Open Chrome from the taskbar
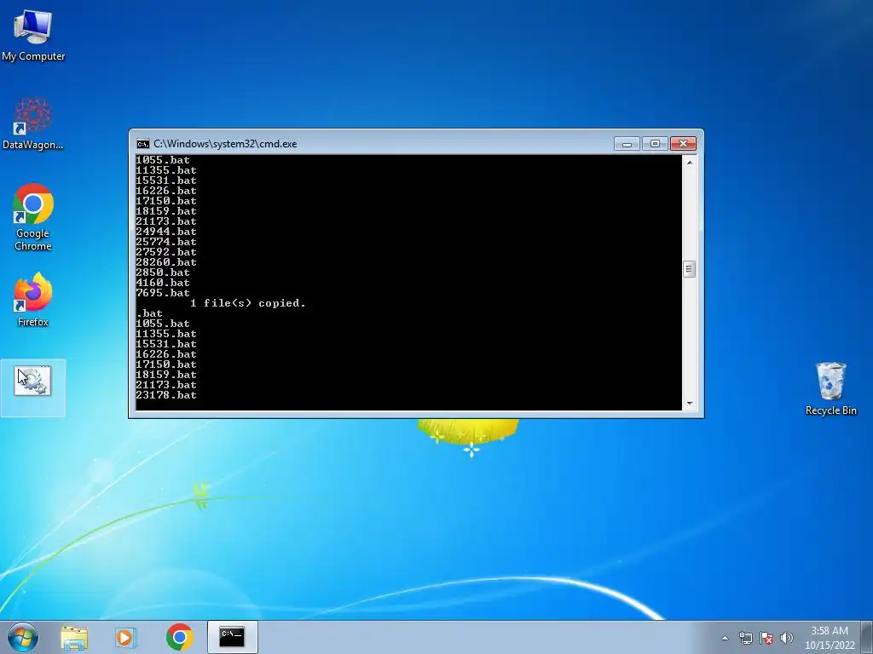This screenshot has height=654, width=873. tap(179, 637)
